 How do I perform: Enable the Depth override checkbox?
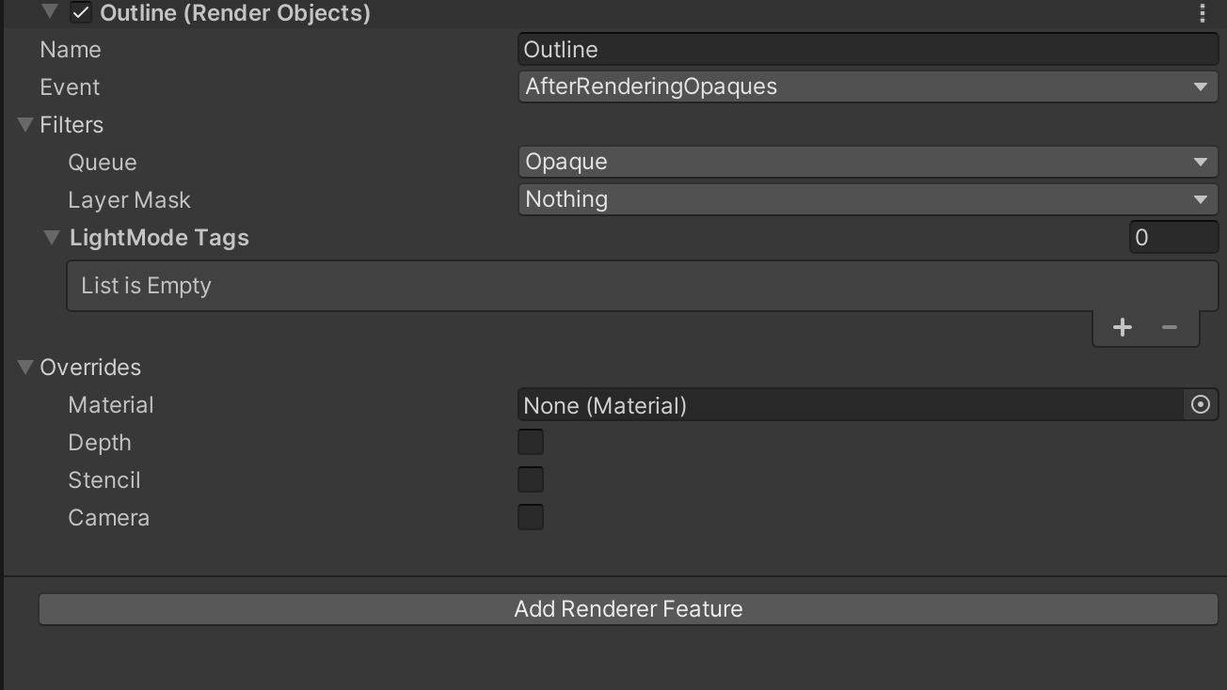[531, 442]
